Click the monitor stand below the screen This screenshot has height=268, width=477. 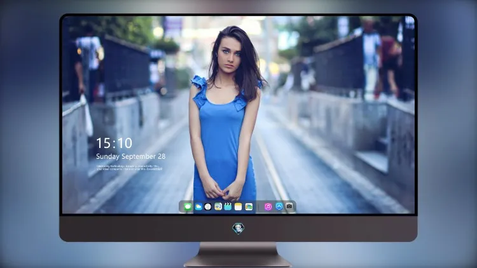[x=238, y=255]
